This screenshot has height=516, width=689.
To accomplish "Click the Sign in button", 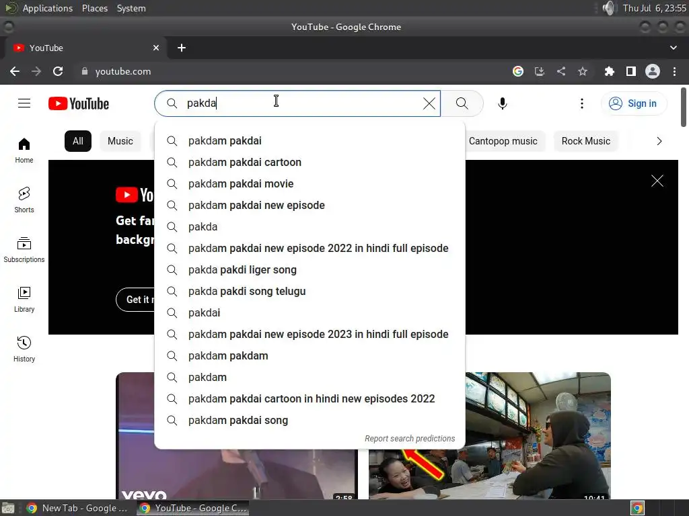I will pos(634,103).
